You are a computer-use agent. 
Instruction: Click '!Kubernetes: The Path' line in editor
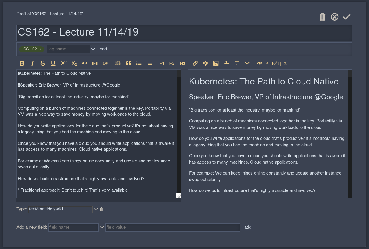54,73
